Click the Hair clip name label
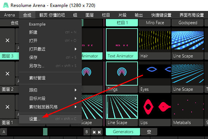Viewport: 208px width, 139px height. point(154,56)
